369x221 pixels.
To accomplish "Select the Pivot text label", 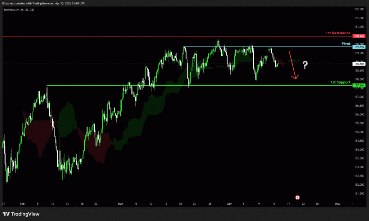I will (x=346, y=43).
